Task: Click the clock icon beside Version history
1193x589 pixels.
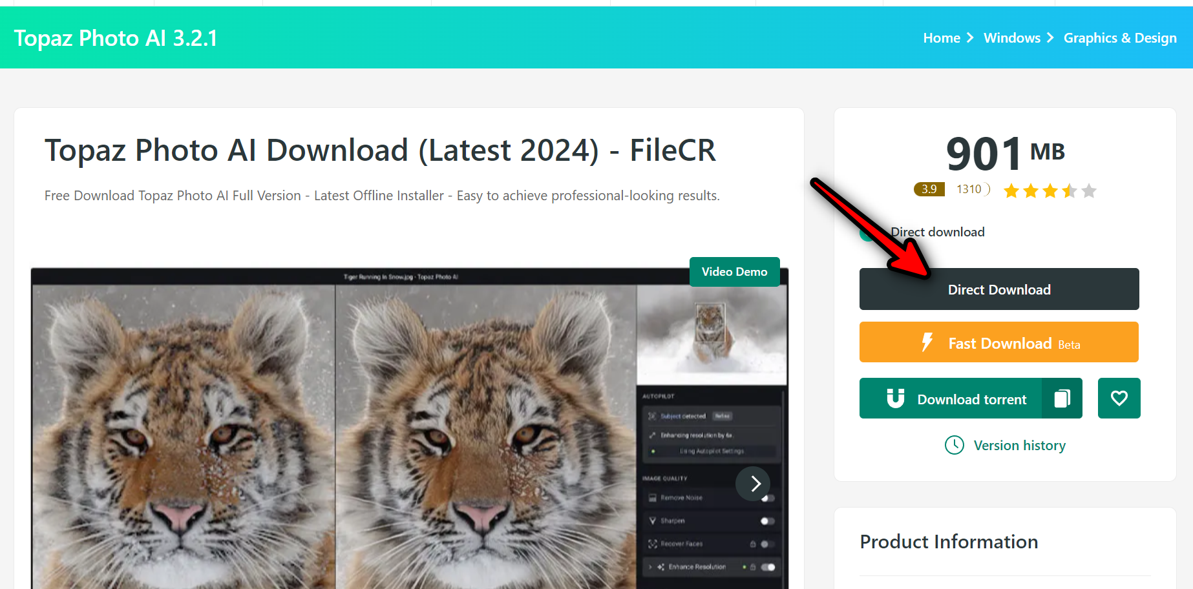Action: 955,445
